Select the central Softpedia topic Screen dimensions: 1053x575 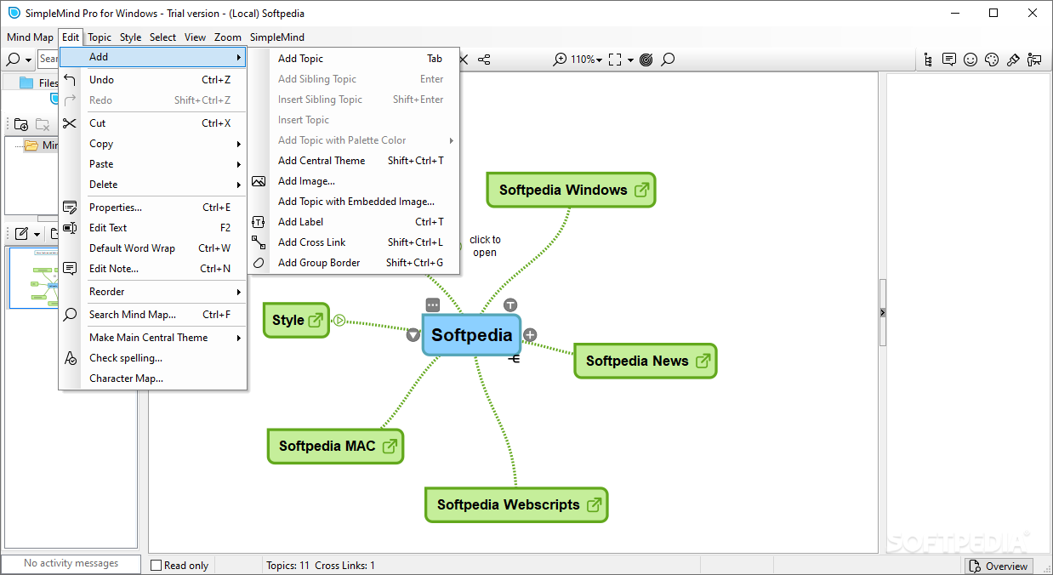[471, 334]
